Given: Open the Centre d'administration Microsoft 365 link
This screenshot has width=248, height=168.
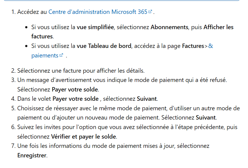Looking at the screenshot, I should [x=98, y=12].
